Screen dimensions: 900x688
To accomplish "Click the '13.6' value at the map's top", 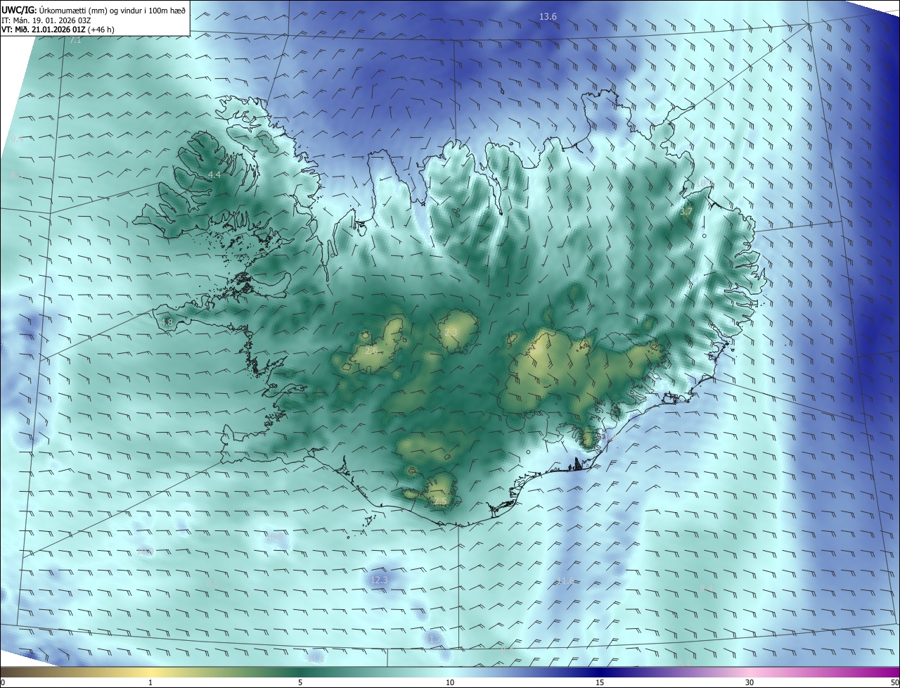I will pos(548,16).
